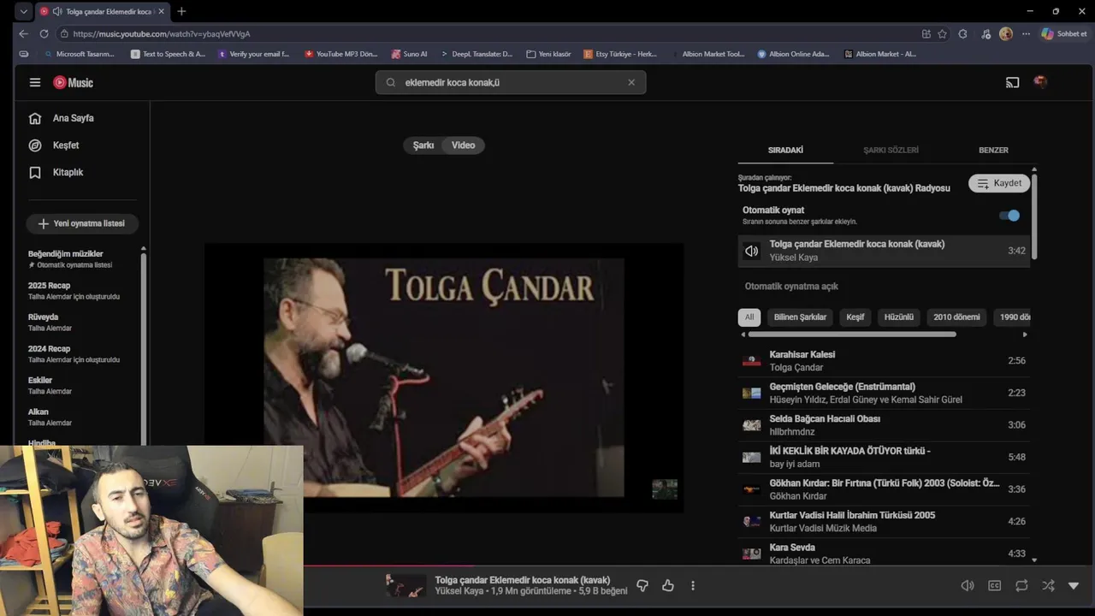Select the SIRADAKİ tab
Image resolution: width=1095 pixels, height=616 pixels.
pyautogui.click(x=785, y=150)
